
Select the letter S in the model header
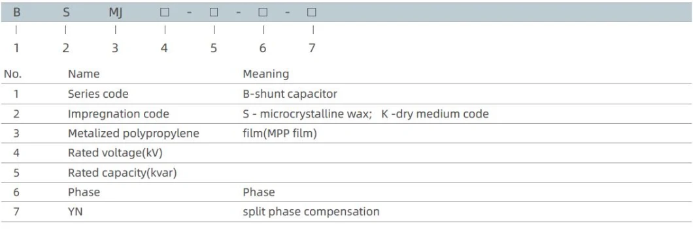(x=66, y=13)
